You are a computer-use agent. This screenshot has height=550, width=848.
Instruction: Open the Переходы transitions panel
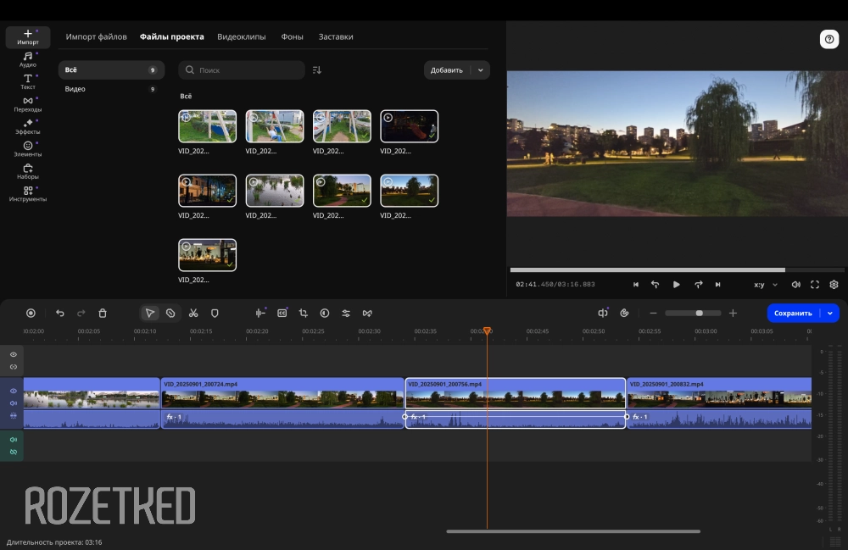click(27, 104)
